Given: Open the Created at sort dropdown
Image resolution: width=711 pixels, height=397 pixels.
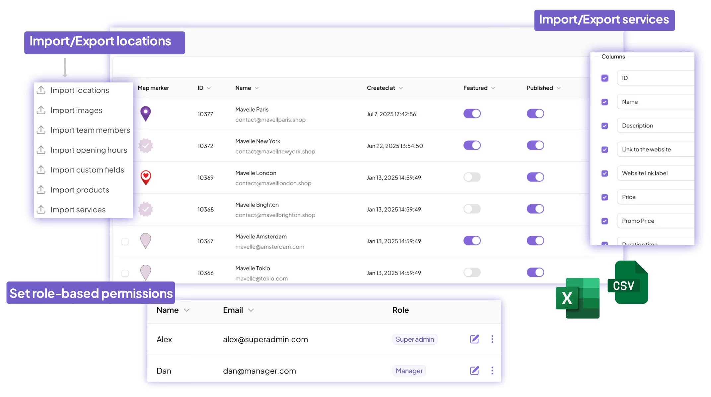Looking at the screenshot, I should (401, 88).
